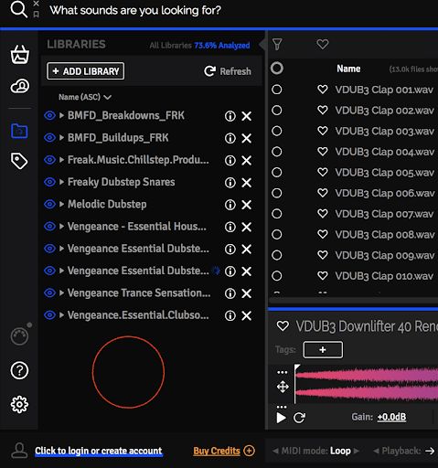Switch MIDI mode with the right arrow
Viewport: 438px width, 468px height.
click(x=357, y=451)
